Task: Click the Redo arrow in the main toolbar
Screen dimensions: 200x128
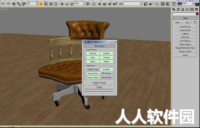Action: coord(8,4)
